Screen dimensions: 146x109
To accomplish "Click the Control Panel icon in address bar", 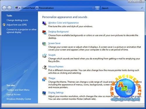I will coord(16,8).
